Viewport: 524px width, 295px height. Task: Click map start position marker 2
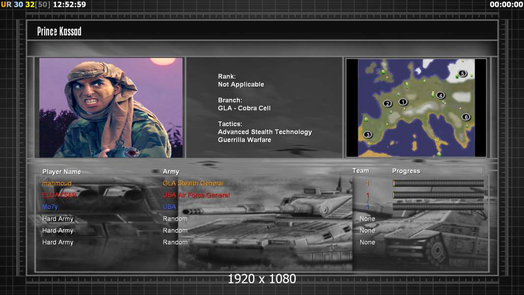coord(387,104)
